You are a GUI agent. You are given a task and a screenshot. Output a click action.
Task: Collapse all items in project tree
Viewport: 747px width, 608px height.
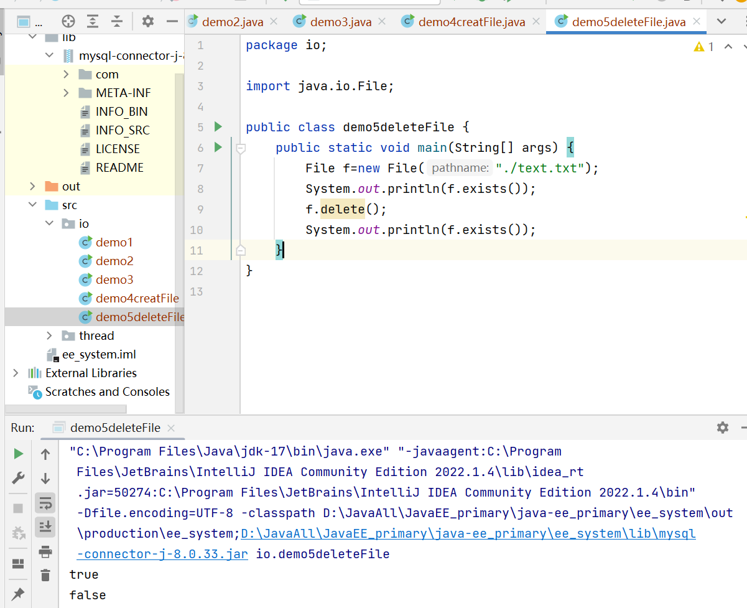pyautogui.click(x=117, y=22)
